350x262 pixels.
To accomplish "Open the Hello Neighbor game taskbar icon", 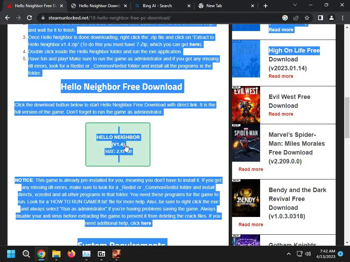I will pos(117,254).
